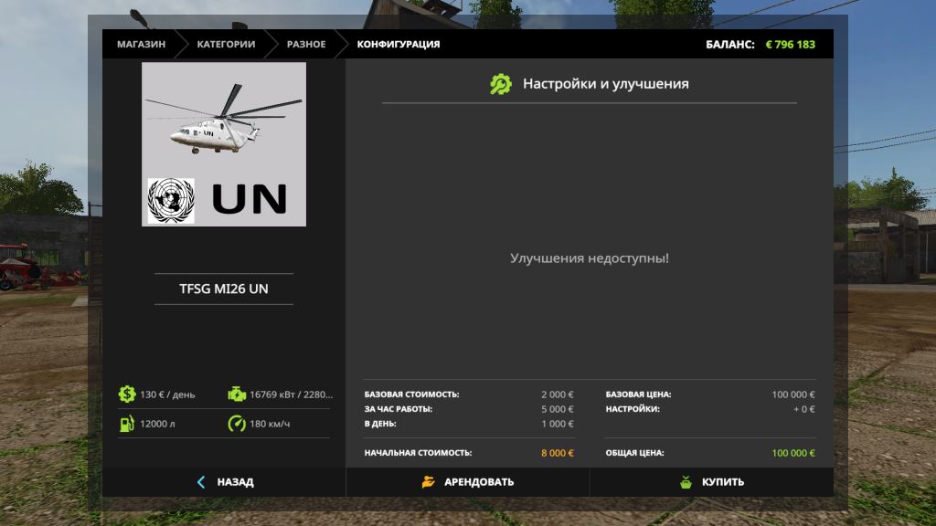Select the КОНФИГУРАЦИЯ breadcrumb tab
The height and width of the screenshot is (526, 936).
coord(398,44)
